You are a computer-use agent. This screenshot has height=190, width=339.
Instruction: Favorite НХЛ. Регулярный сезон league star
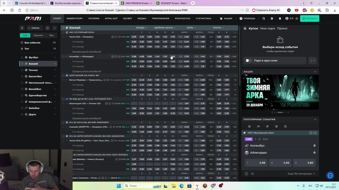coord(63,32)
